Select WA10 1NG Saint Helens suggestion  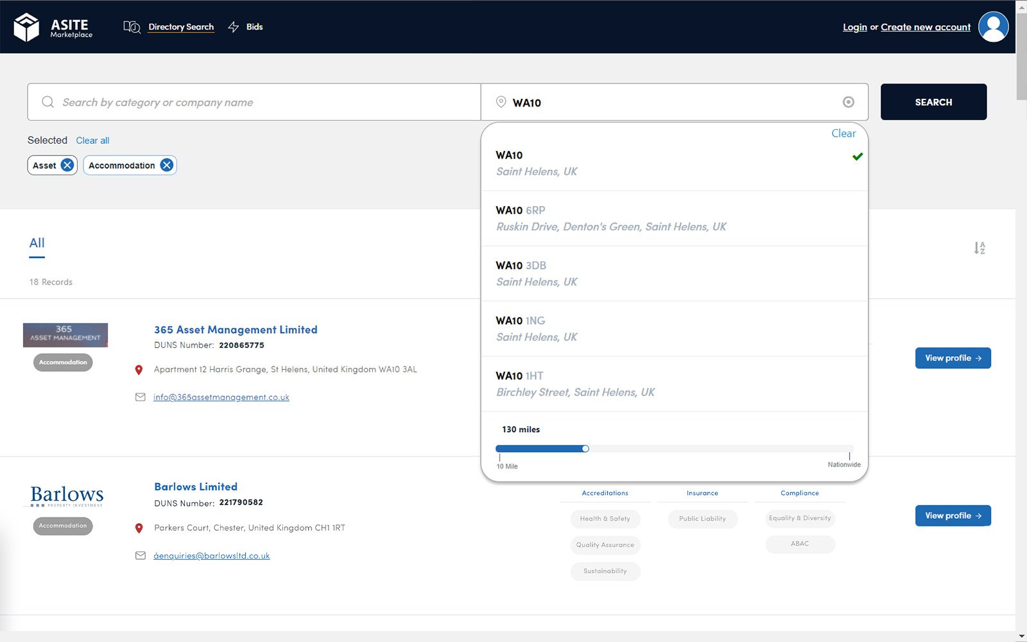(674, 329)
